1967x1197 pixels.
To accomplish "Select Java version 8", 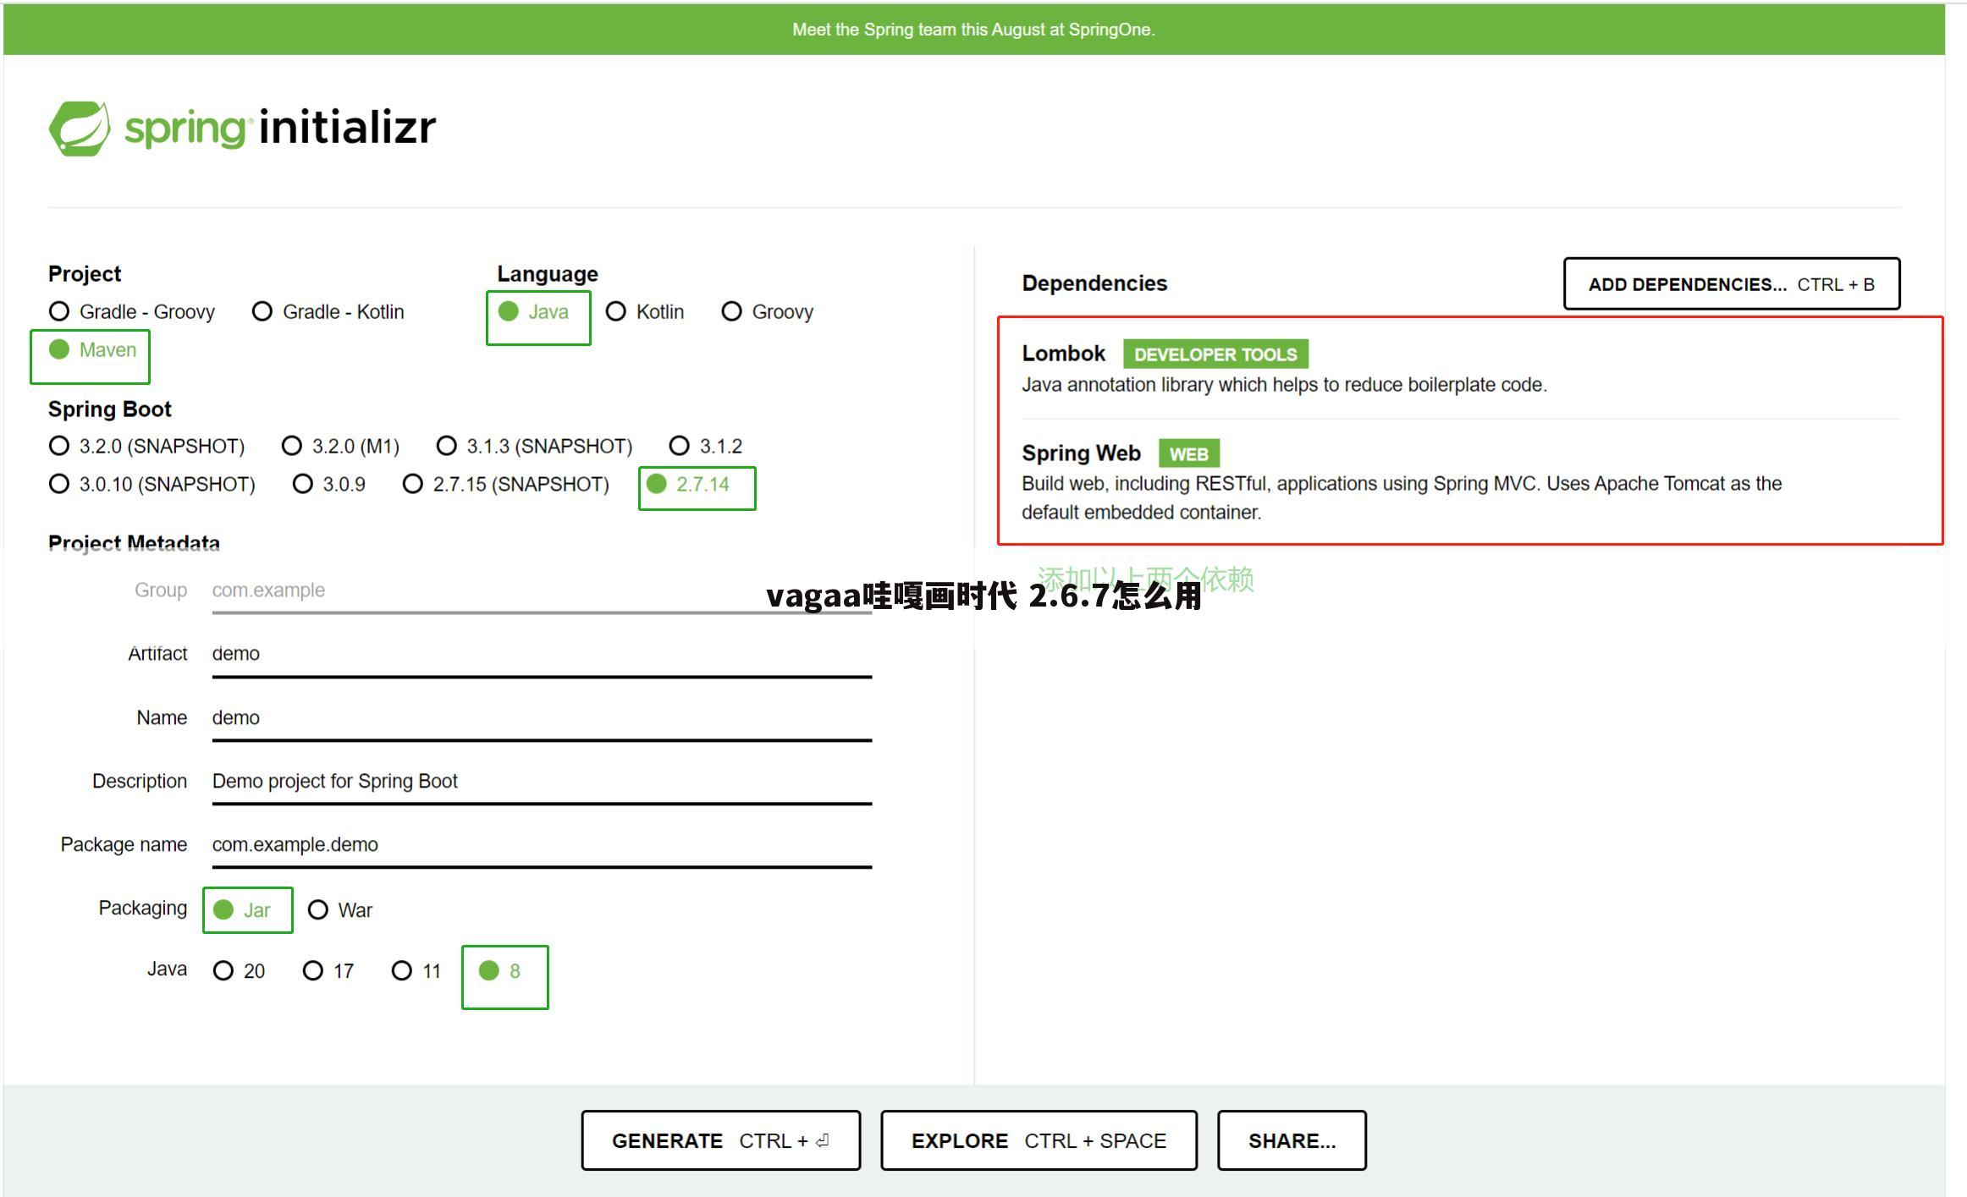I will tap(500, 971).
